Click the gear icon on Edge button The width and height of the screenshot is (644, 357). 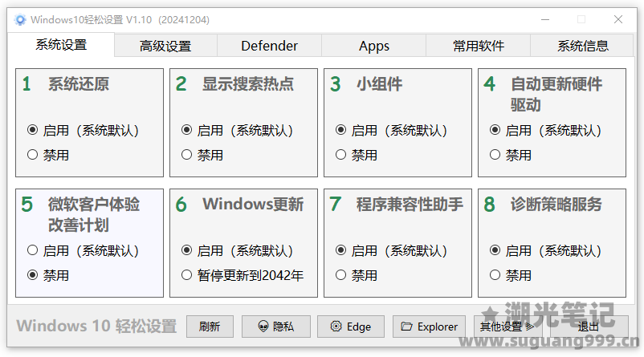(336, 327)
